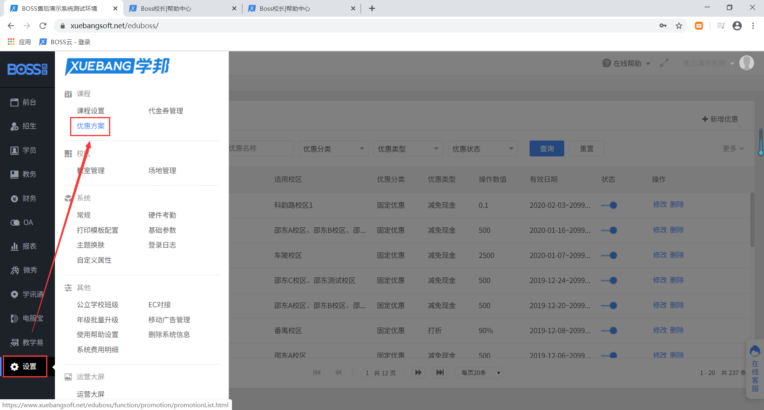This screenshot has width=764, height=410.
Task: Click the page number input field
Action: 367,373
